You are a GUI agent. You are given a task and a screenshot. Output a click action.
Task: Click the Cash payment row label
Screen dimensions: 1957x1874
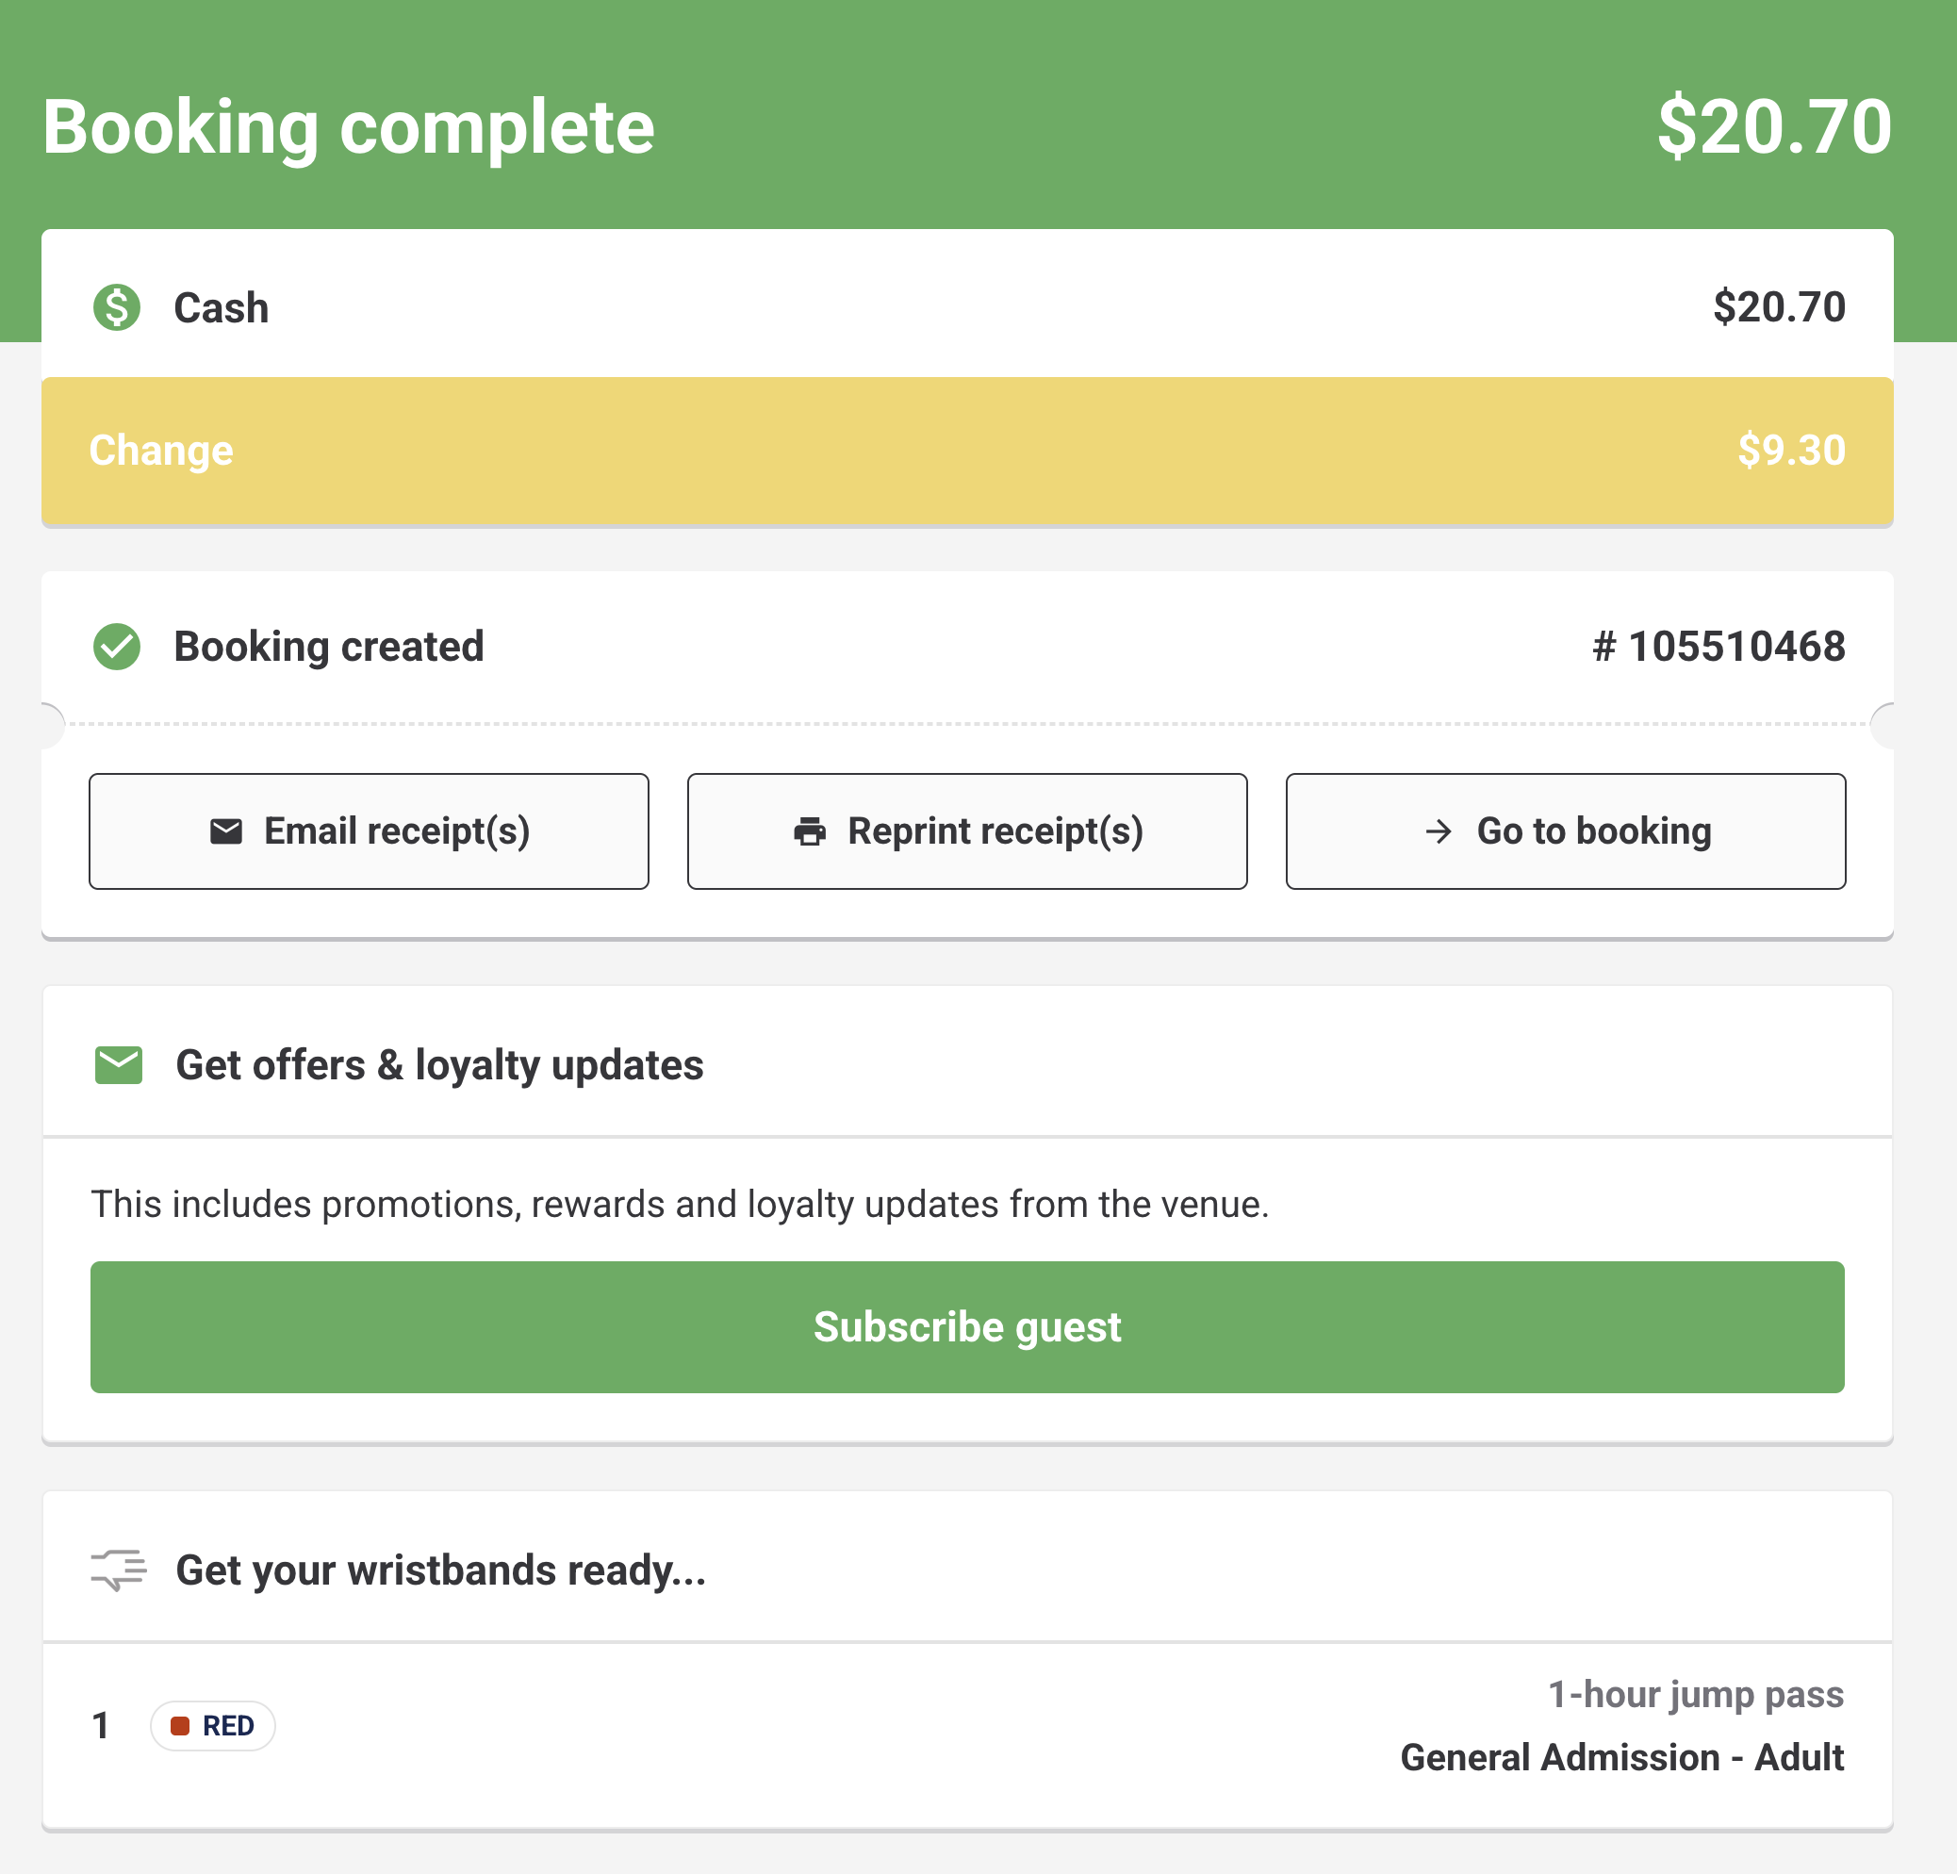[x=221, y=307]
